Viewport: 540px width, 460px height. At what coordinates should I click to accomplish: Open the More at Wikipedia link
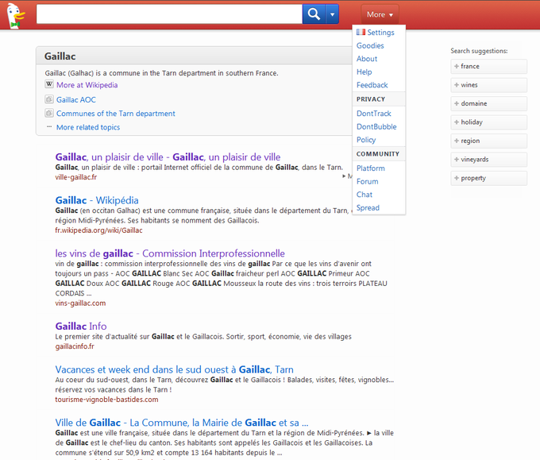coord(87,85)
